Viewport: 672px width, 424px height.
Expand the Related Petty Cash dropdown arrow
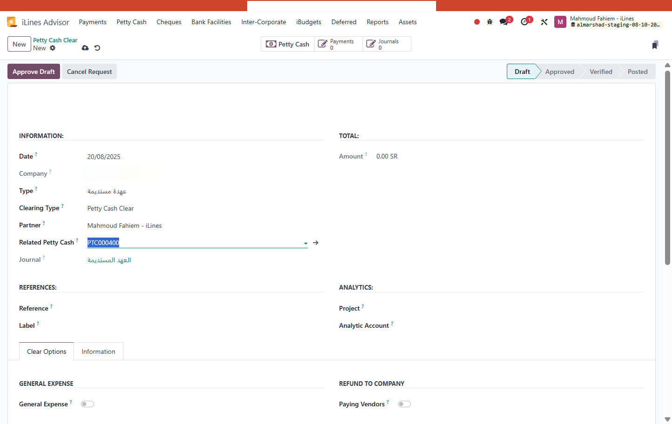(305, 243)
